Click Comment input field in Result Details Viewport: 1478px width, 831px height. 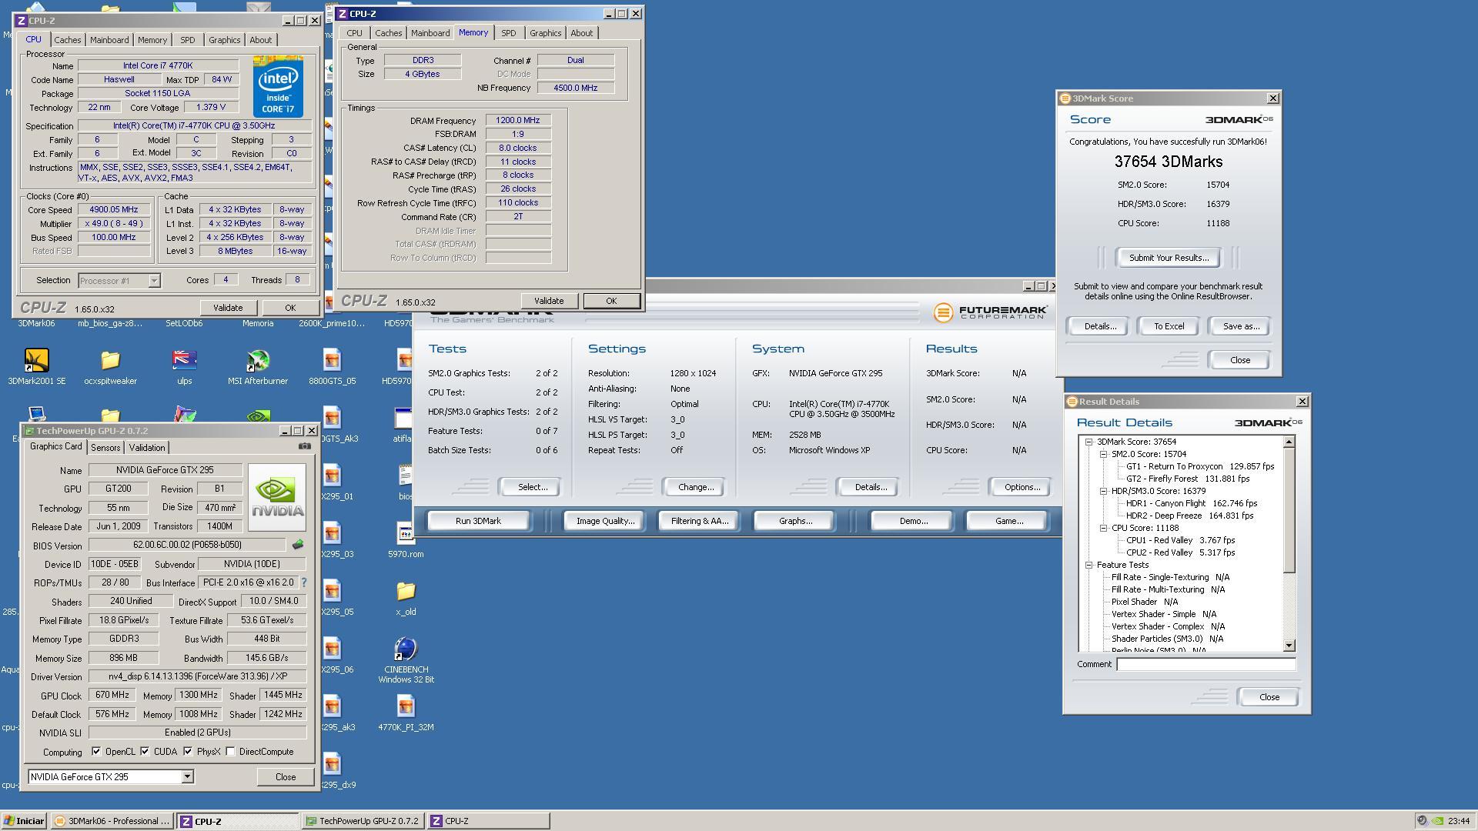pyautogui.click(x=1205, y=664)
